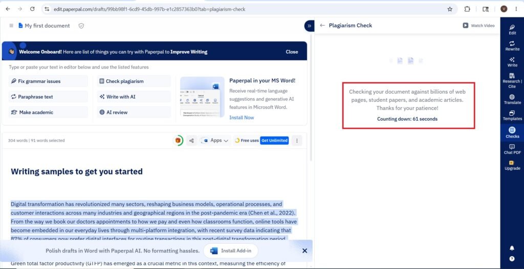Click the share icon in editor toolbar
524x269 pixels.
tap(191, 141)
